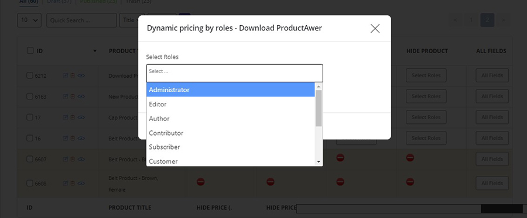Open edit icon for product 17
Screen dimensions: 527x218
[x=66, y=117]
